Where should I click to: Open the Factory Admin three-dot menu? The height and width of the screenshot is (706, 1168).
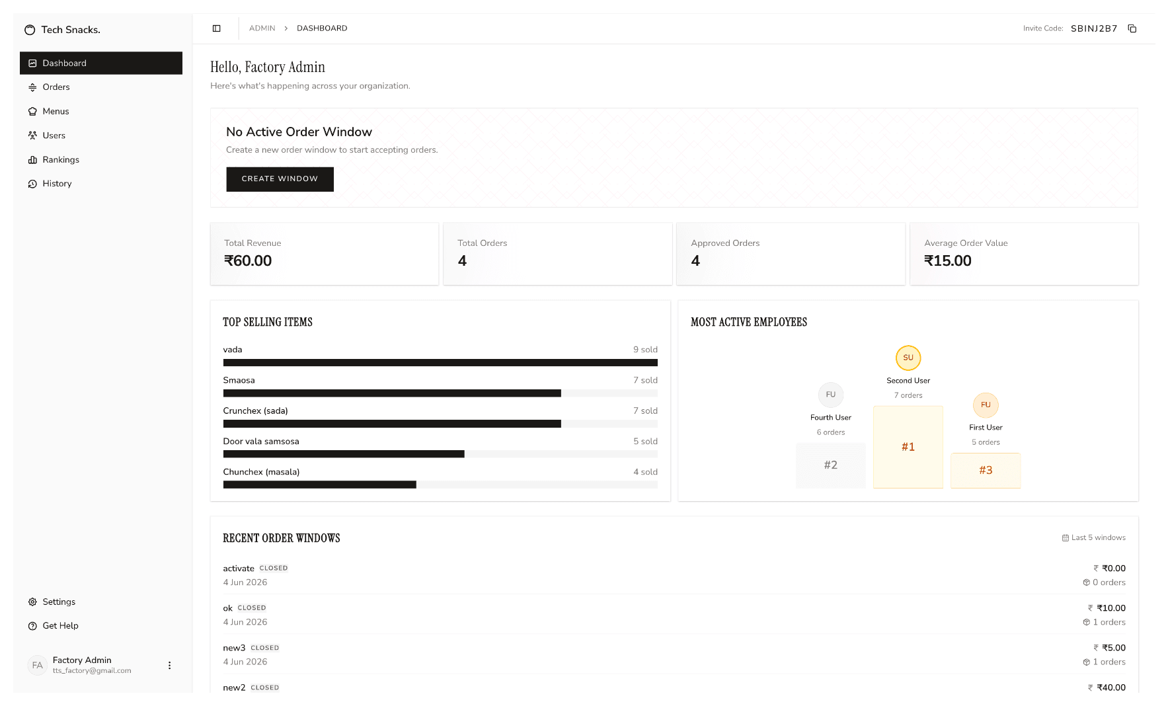(169, 666)
